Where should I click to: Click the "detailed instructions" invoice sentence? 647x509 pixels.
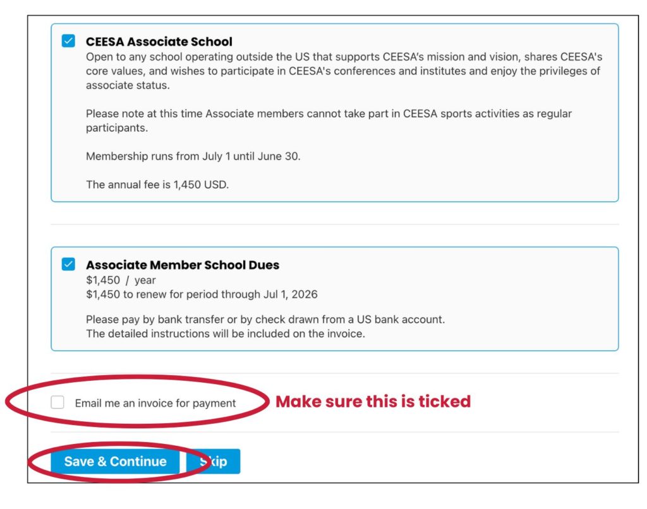click(225, 334)
